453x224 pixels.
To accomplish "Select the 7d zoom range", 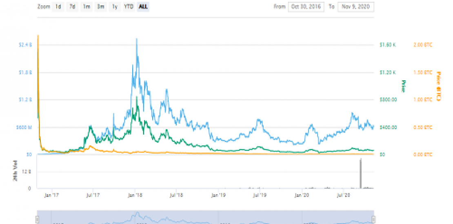I will click(72, 7).
